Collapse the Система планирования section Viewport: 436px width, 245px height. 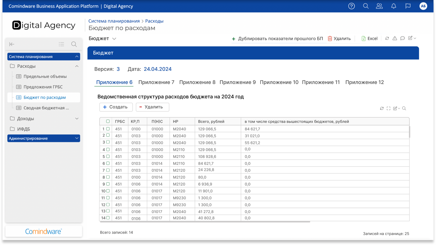(x=77, y=56)
